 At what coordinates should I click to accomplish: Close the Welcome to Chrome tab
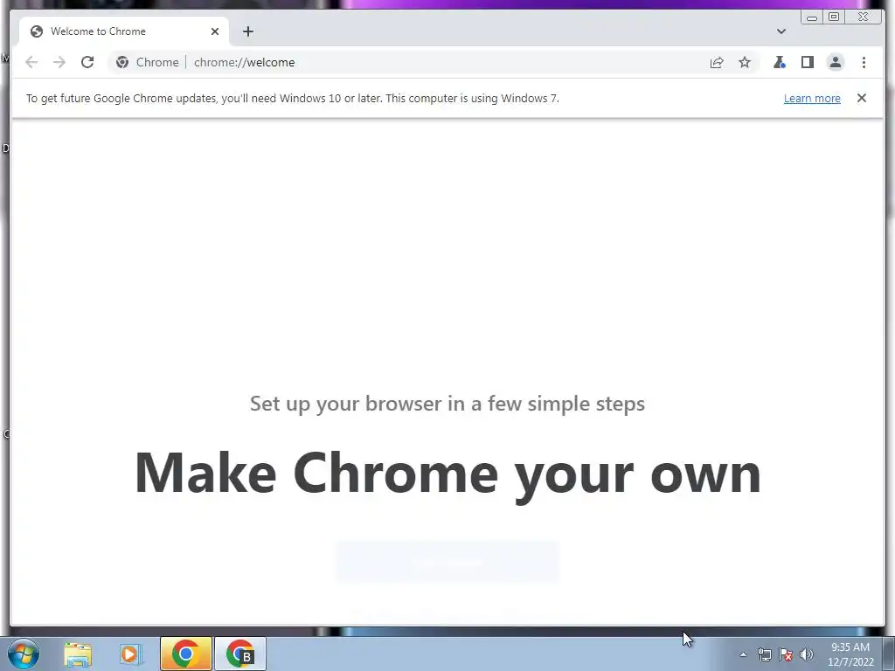click(215, 31)
